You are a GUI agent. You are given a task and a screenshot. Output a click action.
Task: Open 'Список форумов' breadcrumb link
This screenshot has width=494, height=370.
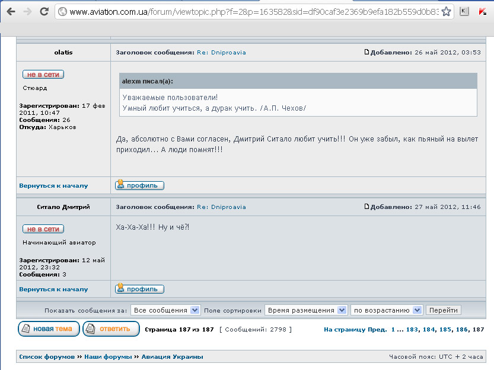pos(47,356)
